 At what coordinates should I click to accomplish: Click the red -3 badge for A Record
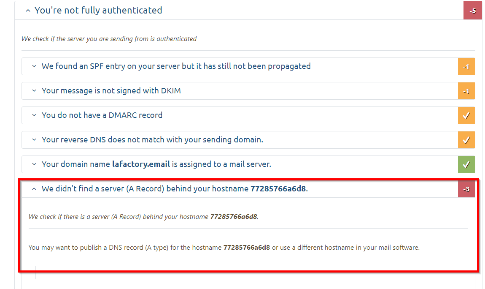click(x=466, y=189)
